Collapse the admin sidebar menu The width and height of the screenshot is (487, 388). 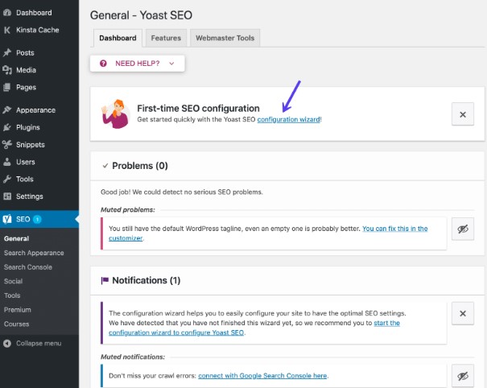tap(38, 343)
